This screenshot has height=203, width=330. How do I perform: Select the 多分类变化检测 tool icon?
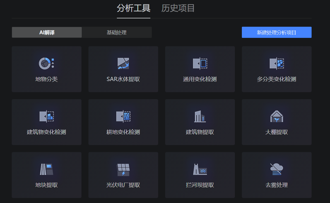(x=276, y=63)
